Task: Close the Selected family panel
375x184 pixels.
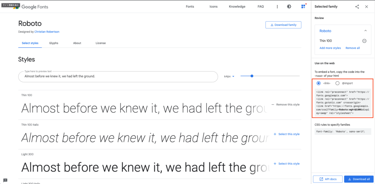Action: pyautogui.click(x=366, y=7)
